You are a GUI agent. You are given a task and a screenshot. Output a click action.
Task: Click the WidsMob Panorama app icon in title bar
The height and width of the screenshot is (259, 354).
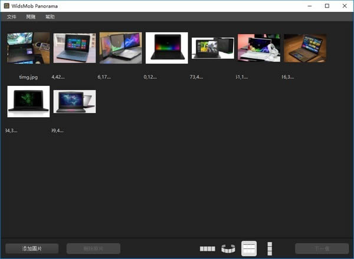[6, 6]
